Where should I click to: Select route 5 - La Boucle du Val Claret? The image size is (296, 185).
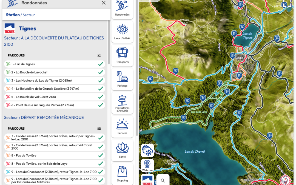[x=55, y=97]
